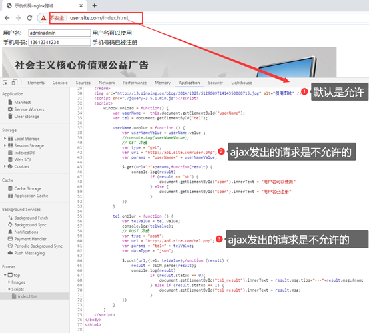Click the Cookies icon

click(10, 166)
